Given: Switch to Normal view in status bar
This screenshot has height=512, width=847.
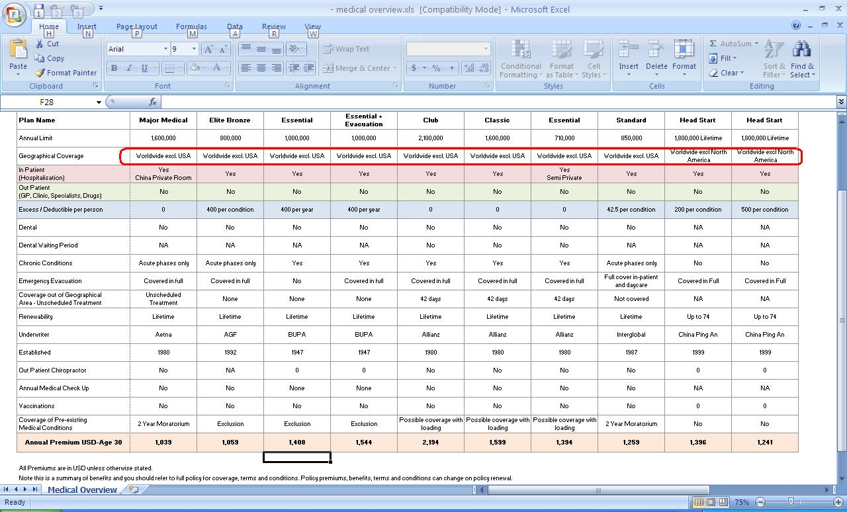Looking at the screenshot, I should pos(698,502).
